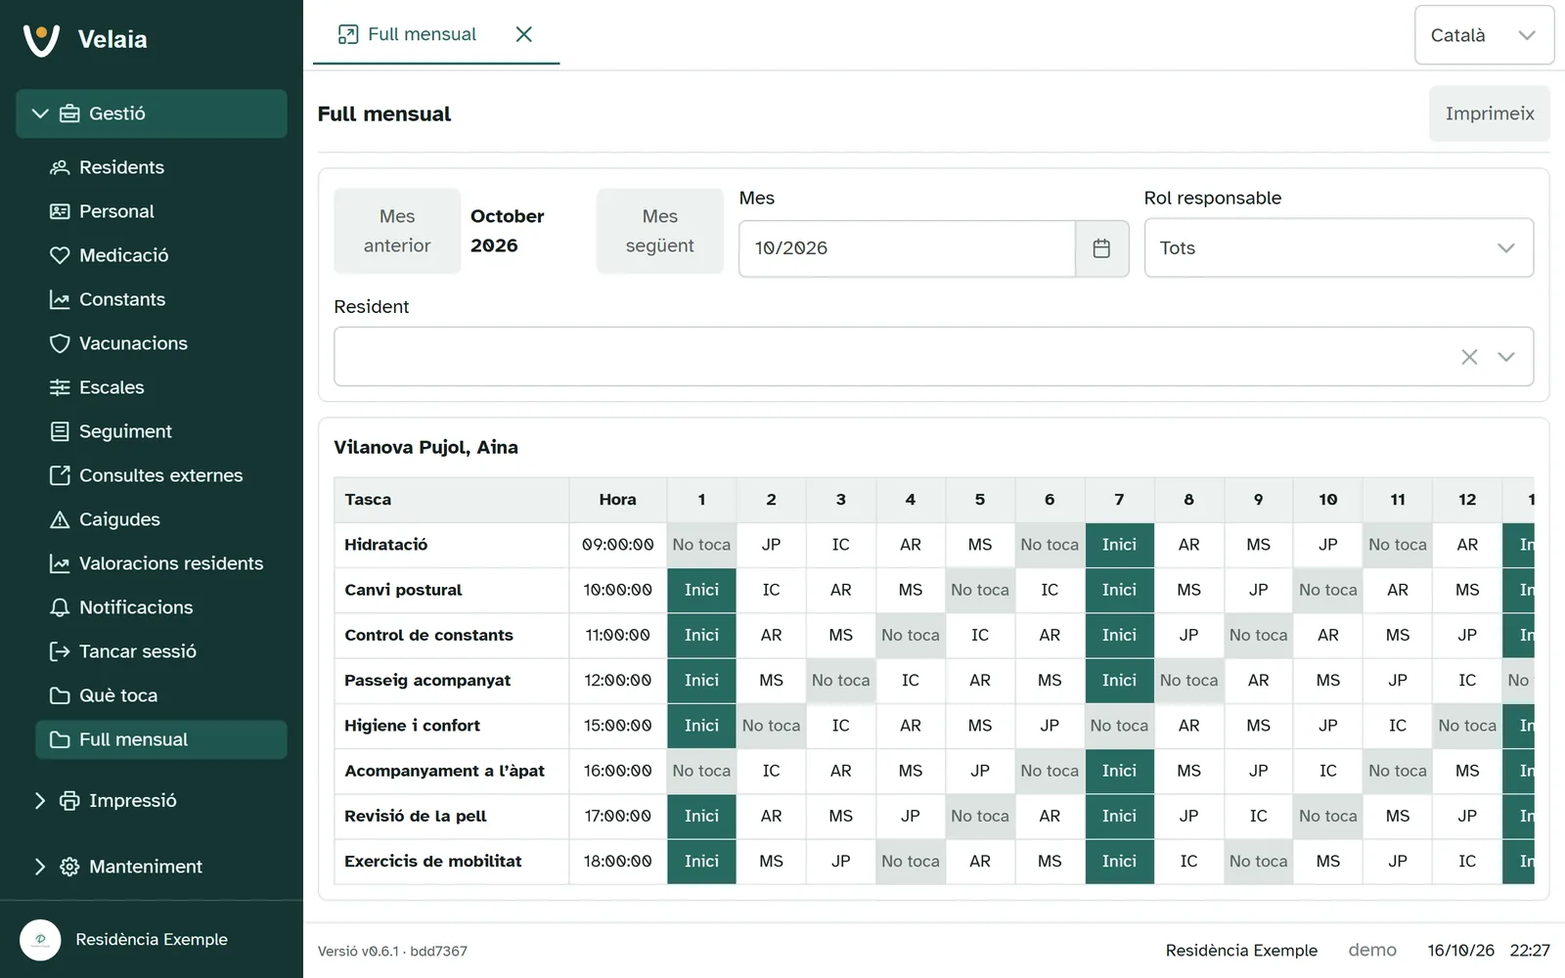The width and height of the screenshot is (1565, 978).
Task: Click the Exercicis de mobilitat task name
Action: (433, 862)
